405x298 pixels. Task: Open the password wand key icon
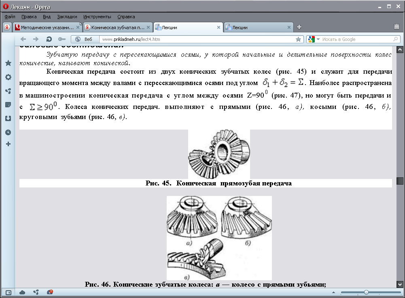(62, 39)
